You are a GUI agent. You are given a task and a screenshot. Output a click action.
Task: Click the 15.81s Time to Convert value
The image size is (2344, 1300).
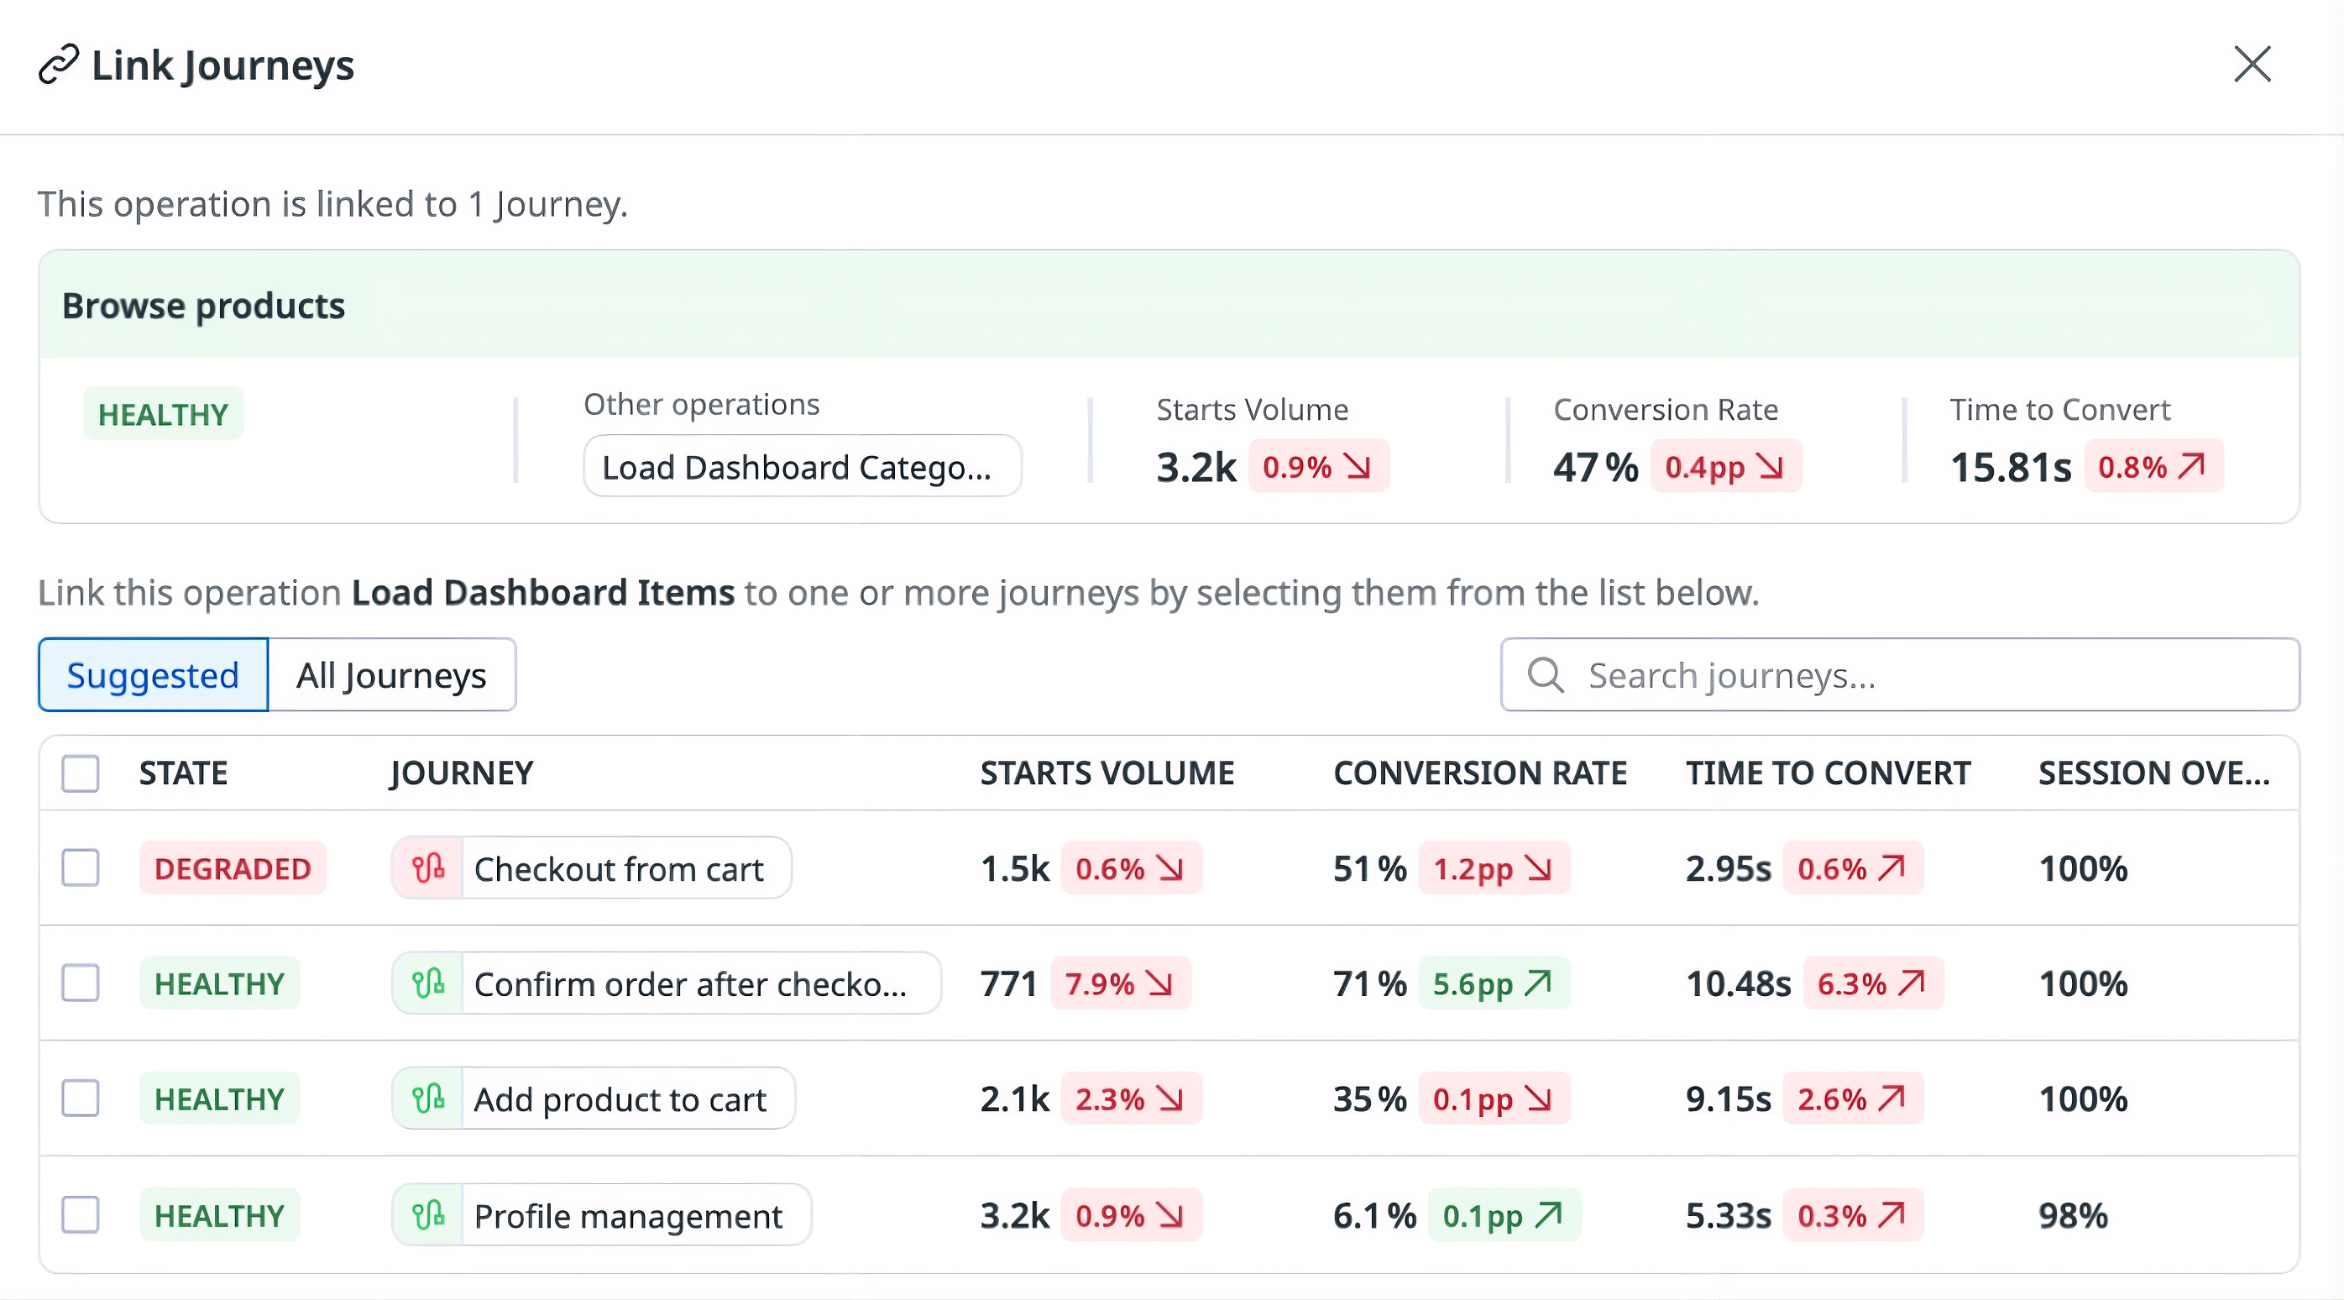point(2010,467)
